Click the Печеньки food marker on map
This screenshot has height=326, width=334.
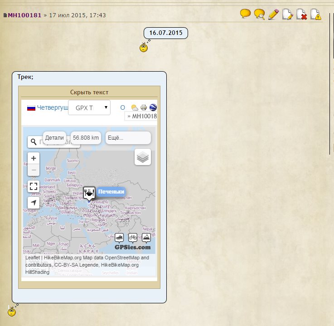point(89,192)
